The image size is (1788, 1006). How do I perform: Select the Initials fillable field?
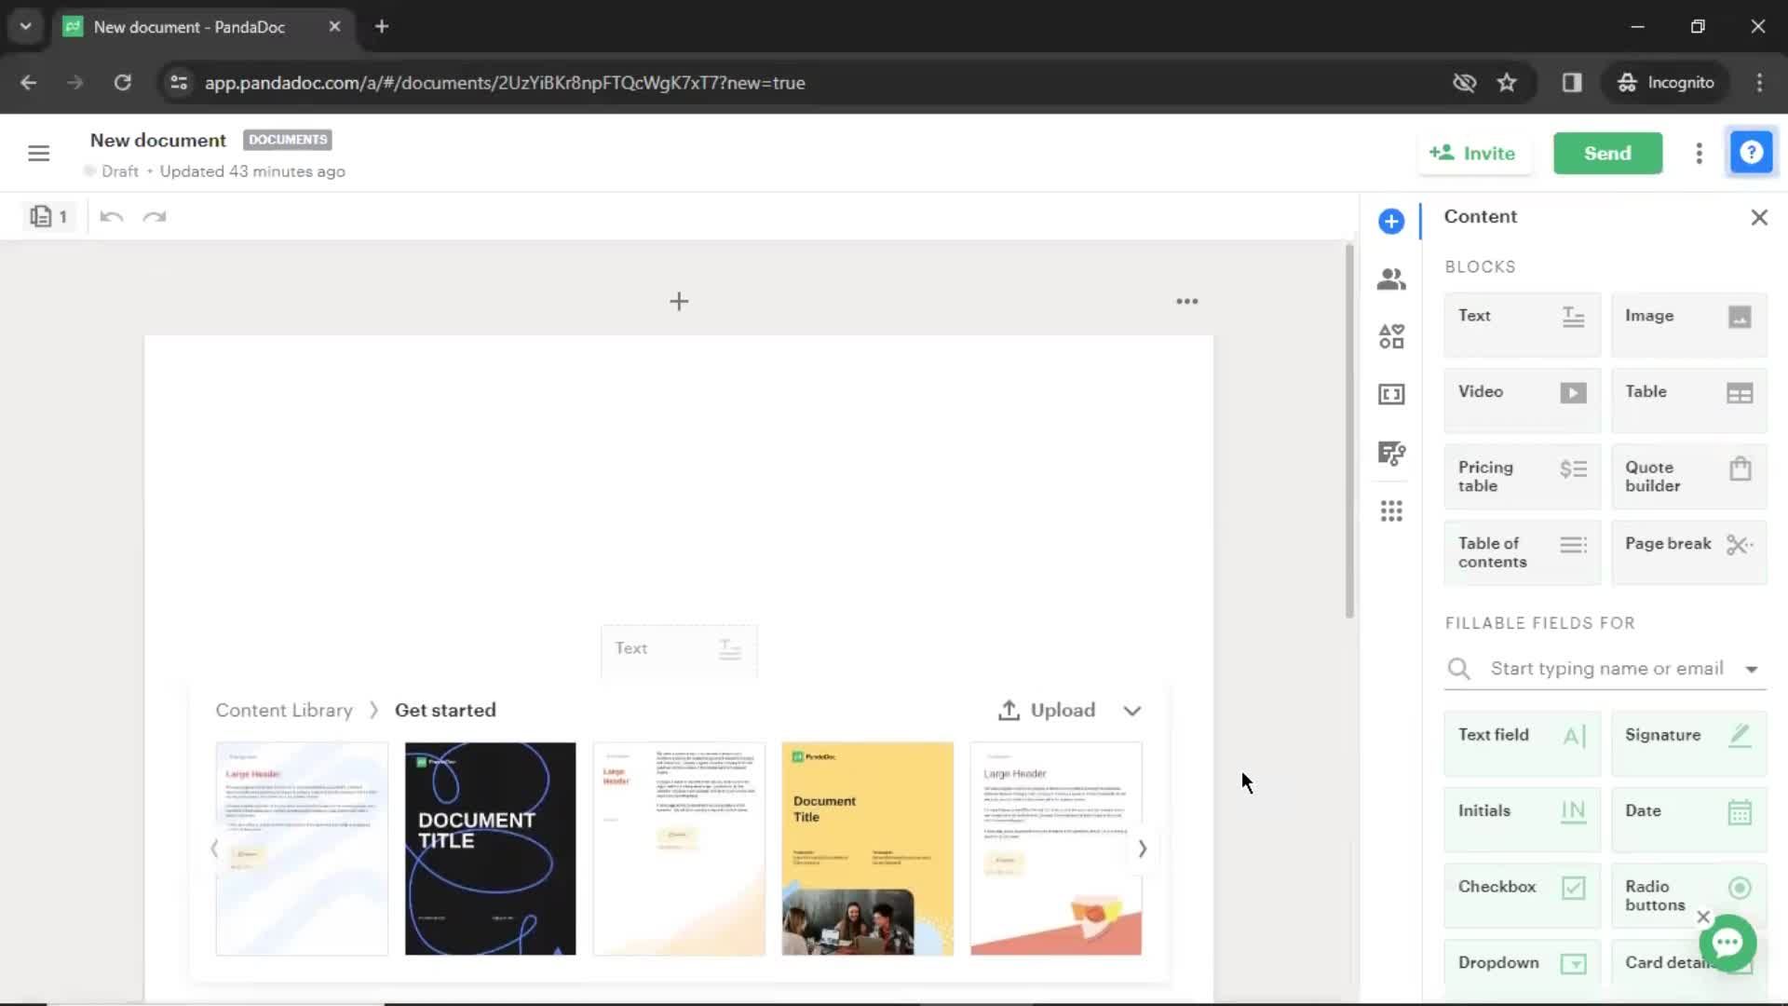(1521, 810)
